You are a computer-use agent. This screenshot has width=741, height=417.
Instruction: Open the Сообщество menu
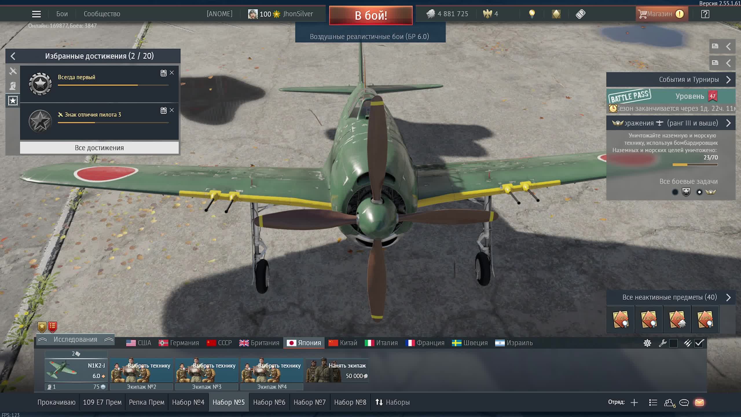(102, 14)
